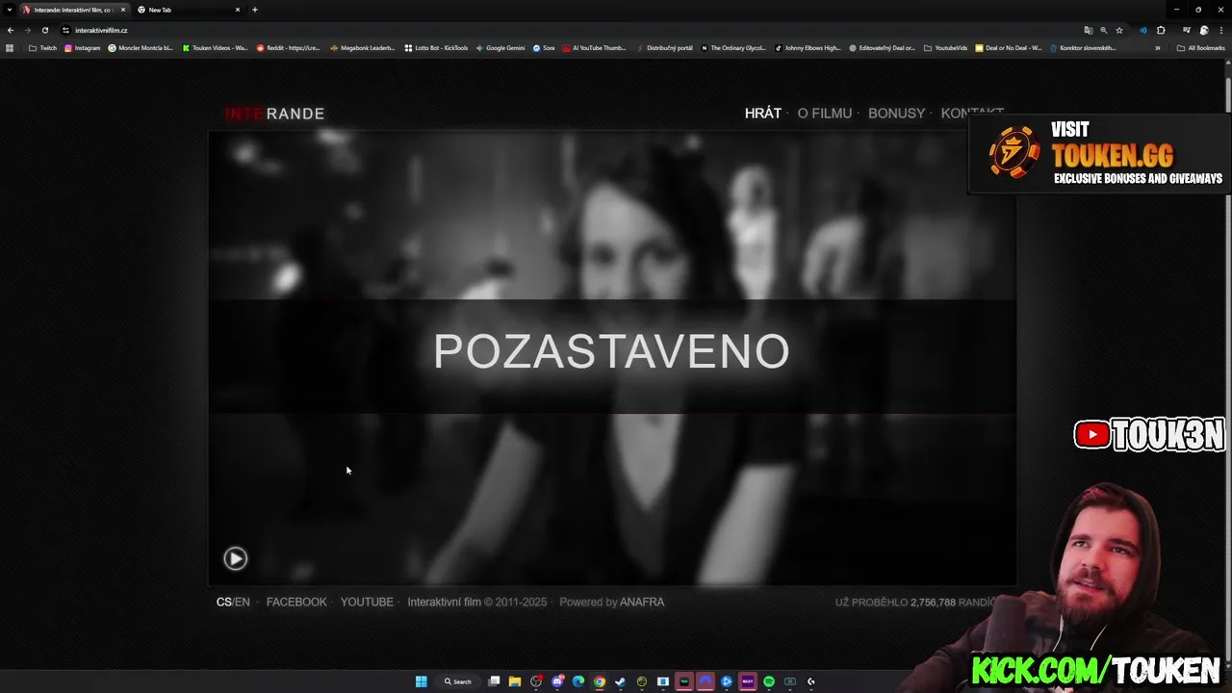Open the Chrome profile avatar

1204,30
